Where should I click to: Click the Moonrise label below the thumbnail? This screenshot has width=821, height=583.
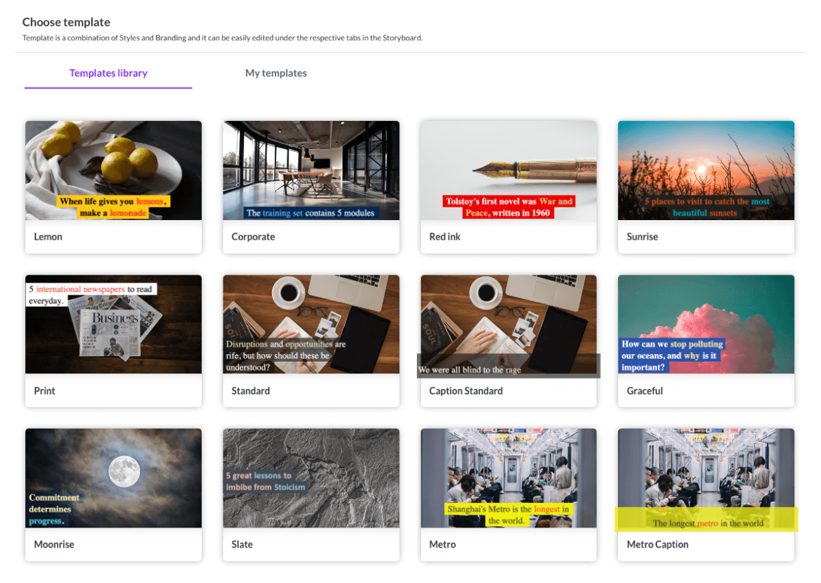(x=54, y=545)
